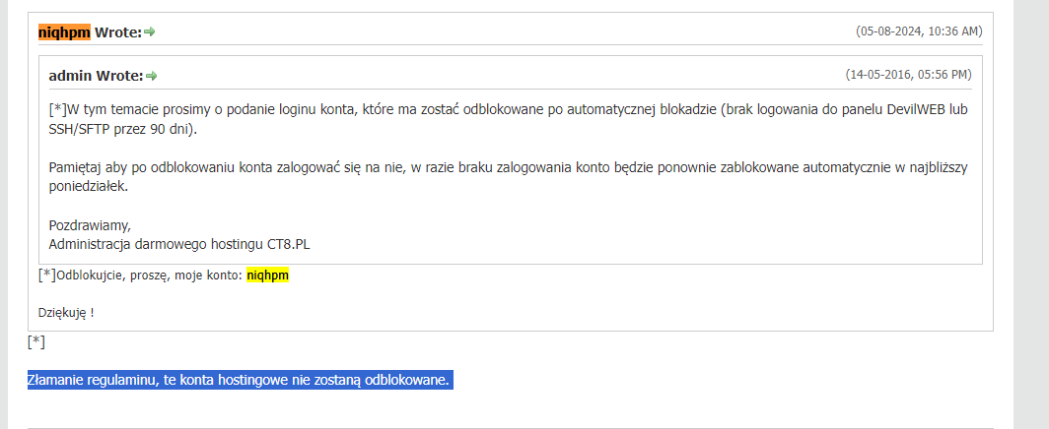Click the word 'Wrote:' after niqhpm
This screenshot has width=1049, height=429.
click(x=118, y=32)
